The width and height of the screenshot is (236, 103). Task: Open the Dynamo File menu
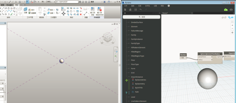(x=126, y=6)
